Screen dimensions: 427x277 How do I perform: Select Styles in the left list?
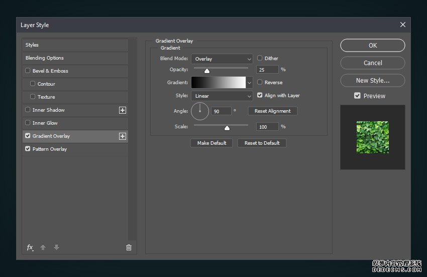75,45
